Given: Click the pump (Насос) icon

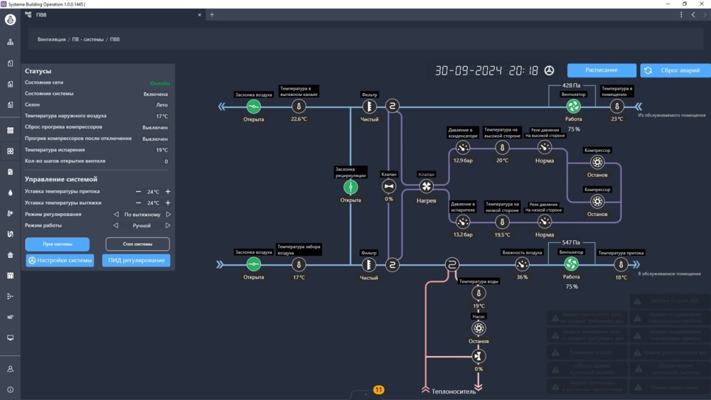Looking at the screenshot, I should tap(479, 328).
